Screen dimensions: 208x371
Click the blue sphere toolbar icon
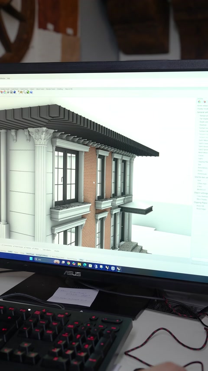pos(15,92)
